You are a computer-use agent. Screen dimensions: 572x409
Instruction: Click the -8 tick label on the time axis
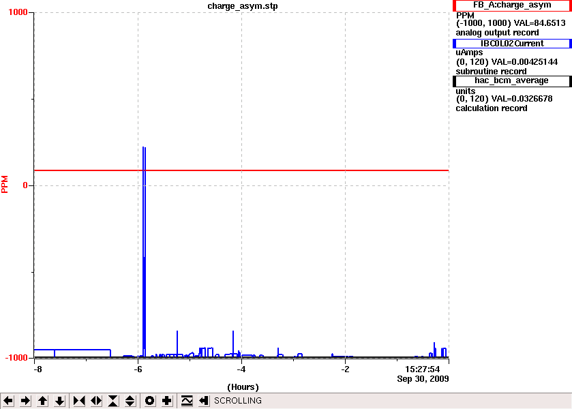pyautogui.click(x=37, y=369)
